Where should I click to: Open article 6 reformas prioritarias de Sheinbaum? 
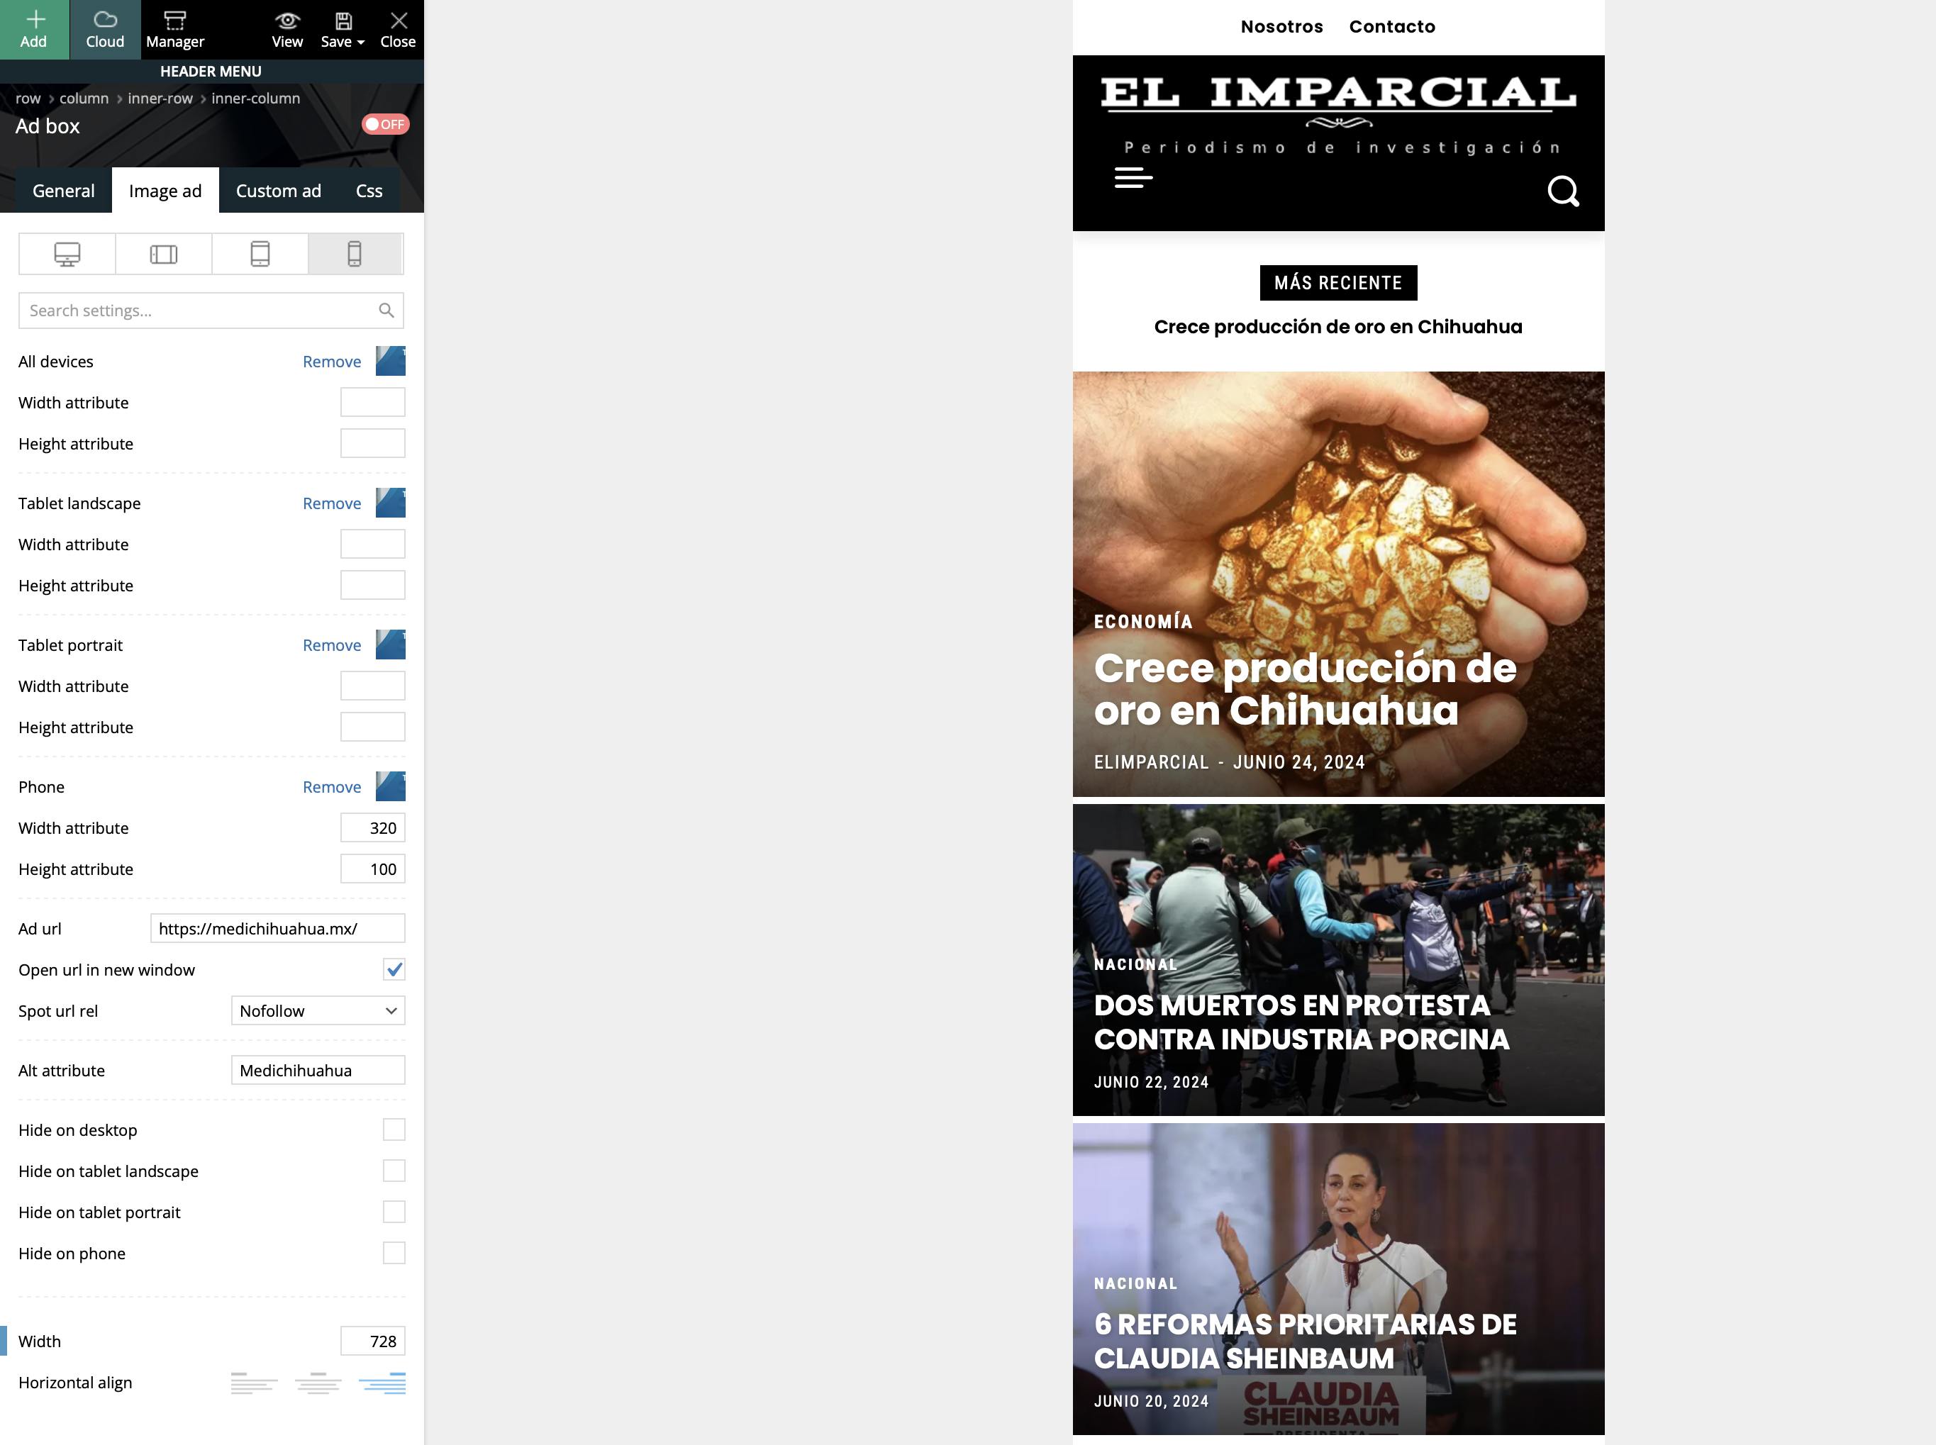tap(1306, 1341)
